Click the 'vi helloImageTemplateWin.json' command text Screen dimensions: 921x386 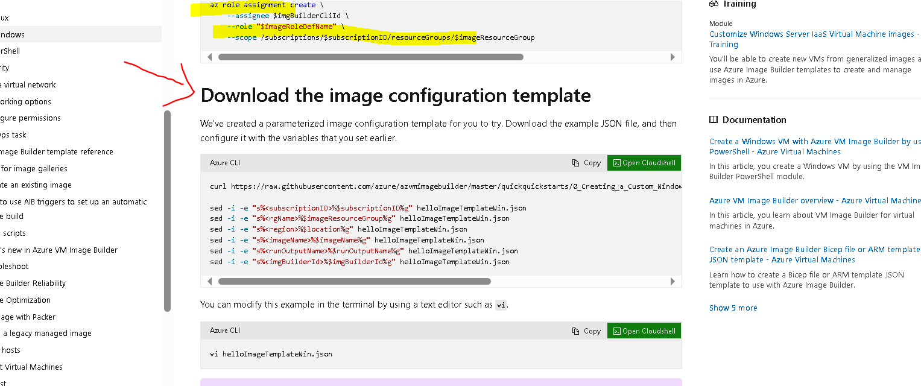click(x=271, y=354)
